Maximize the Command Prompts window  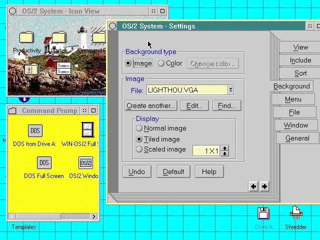(x=93, y=110)
